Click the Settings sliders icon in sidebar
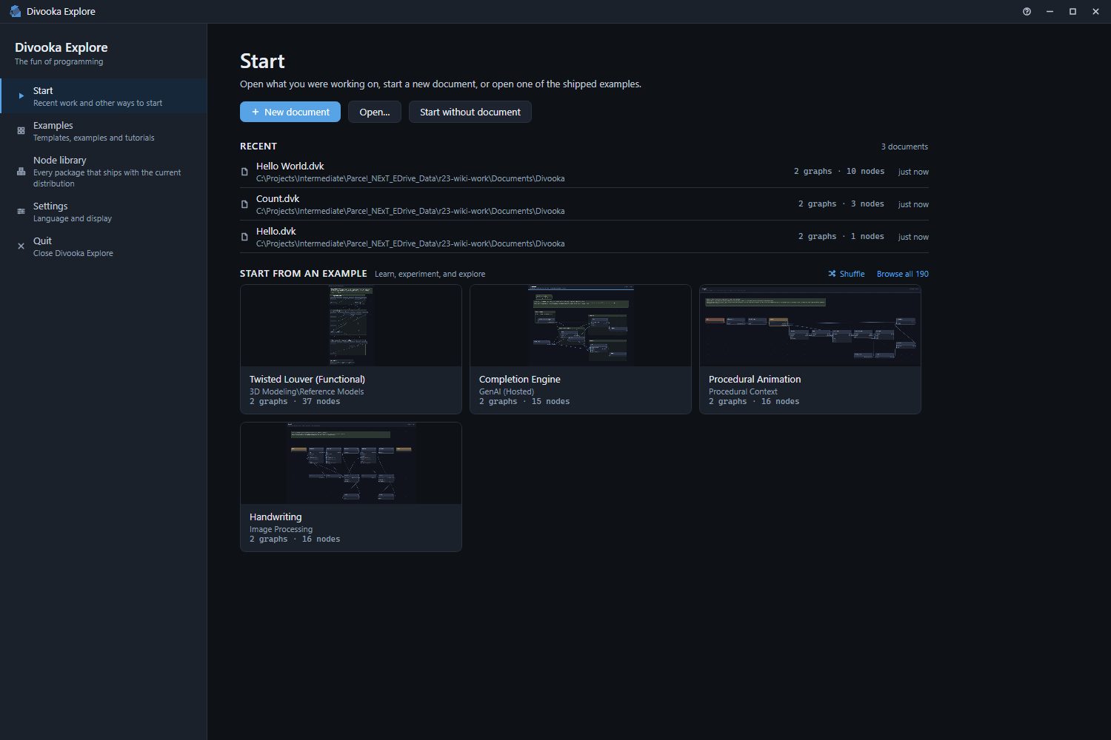Image resolution: width=1111 pixels, height=740 pixels. [21, 212]
